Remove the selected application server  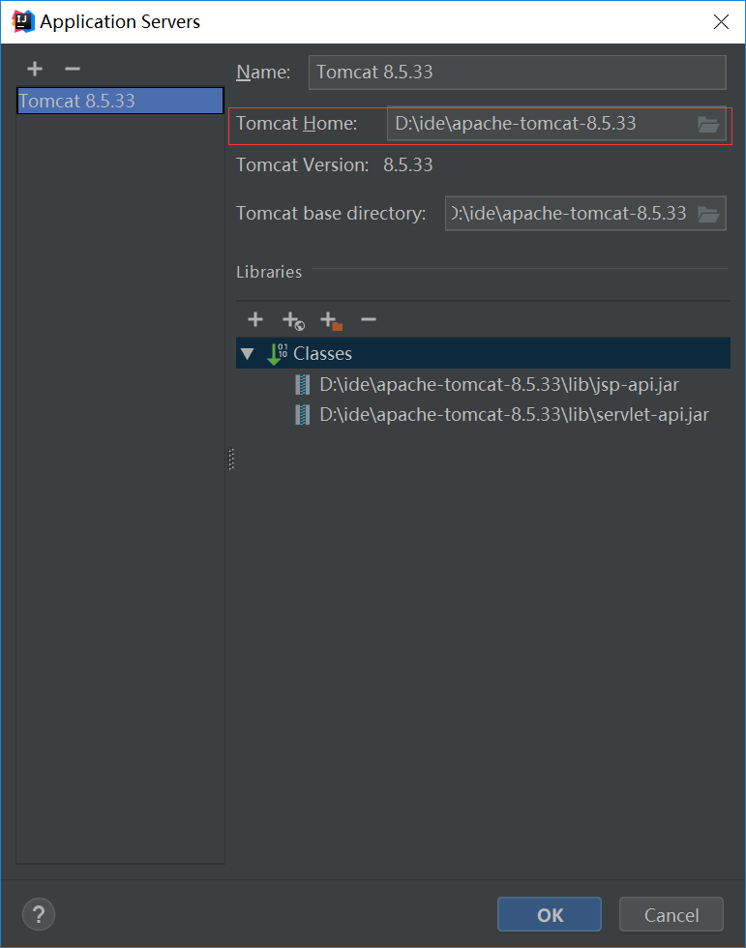73,69
